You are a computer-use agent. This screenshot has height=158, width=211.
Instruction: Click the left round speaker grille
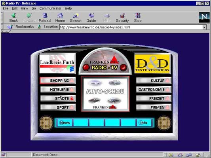[x=46, y=123]
